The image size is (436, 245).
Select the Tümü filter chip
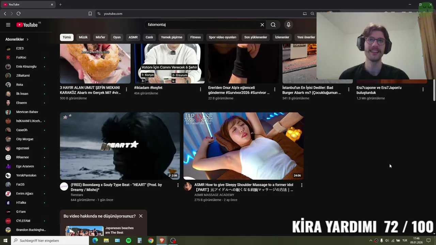point(67,37)
